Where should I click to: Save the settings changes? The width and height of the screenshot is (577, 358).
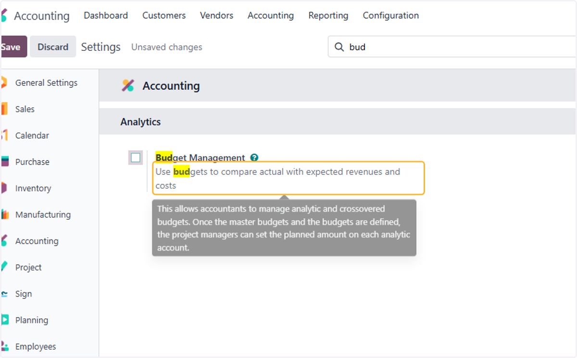(13, 47)
